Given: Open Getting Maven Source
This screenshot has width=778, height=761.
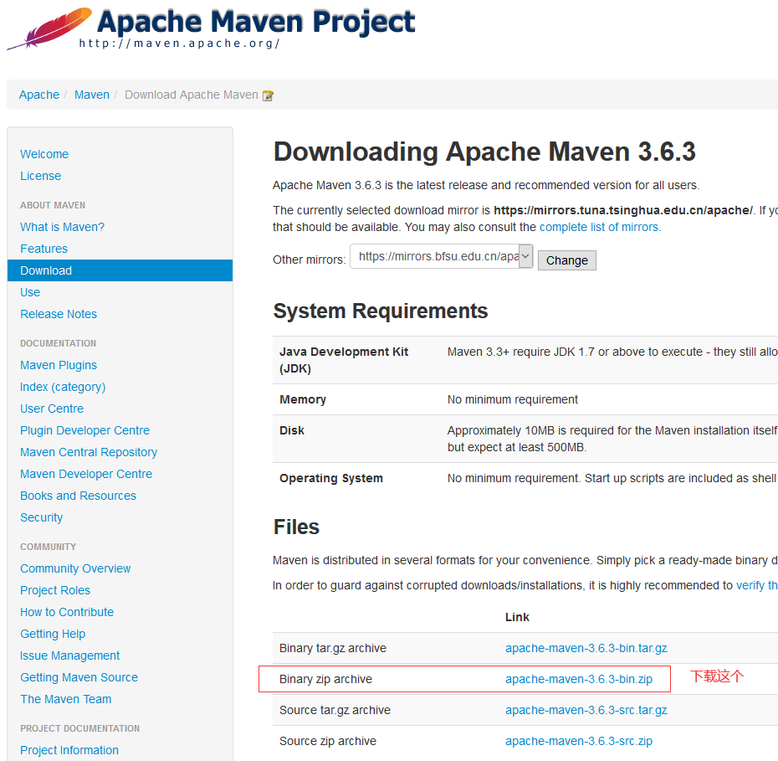Looking at the screenshot, I should coord(79,677).
